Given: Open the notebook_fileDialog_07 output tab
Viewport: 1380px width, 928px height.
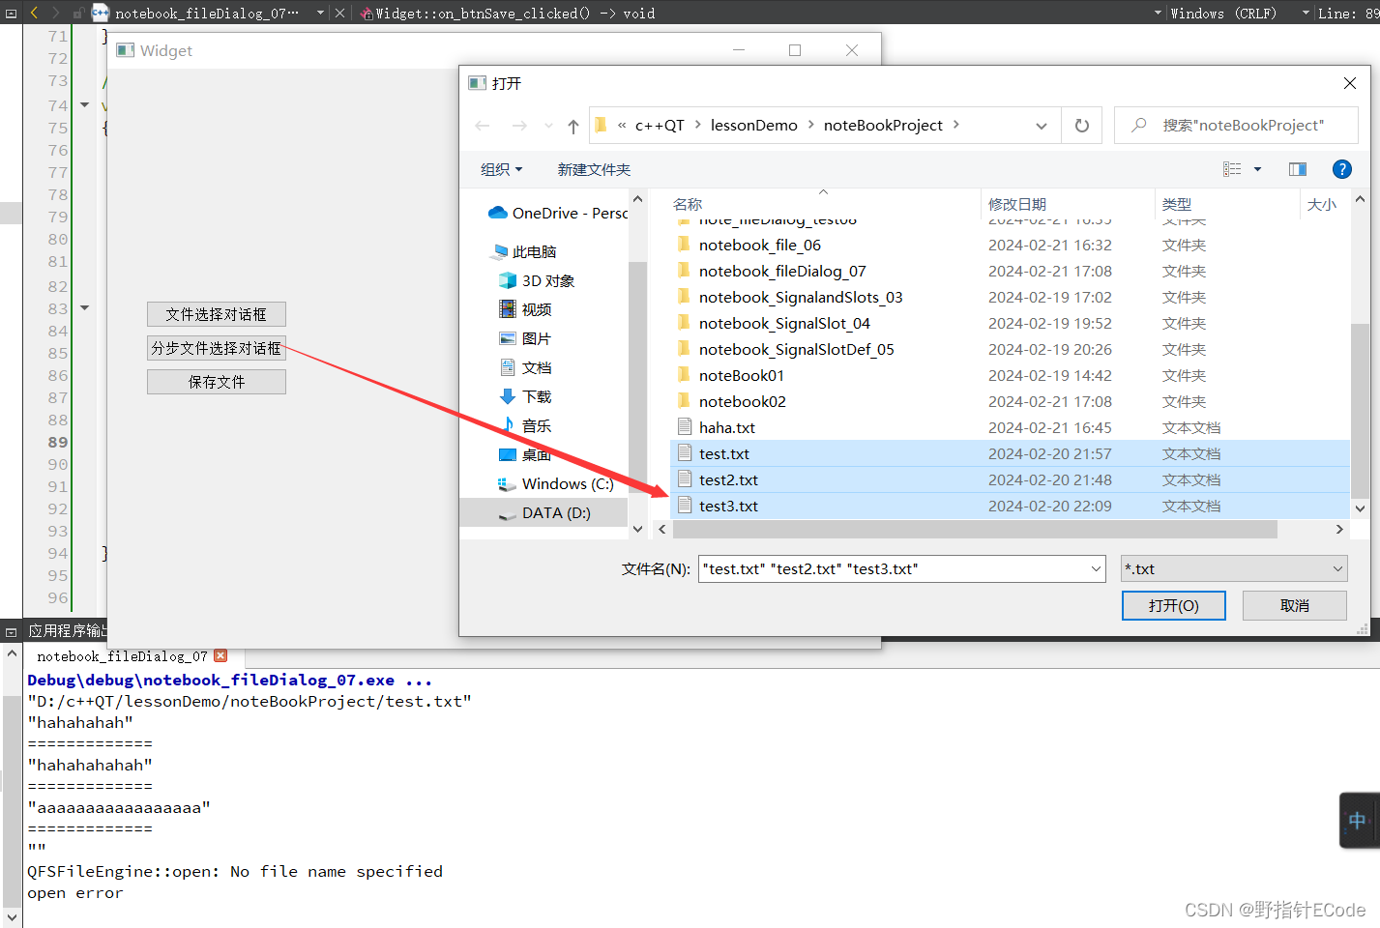Looking at the screenshot, I should click(122, 656).
